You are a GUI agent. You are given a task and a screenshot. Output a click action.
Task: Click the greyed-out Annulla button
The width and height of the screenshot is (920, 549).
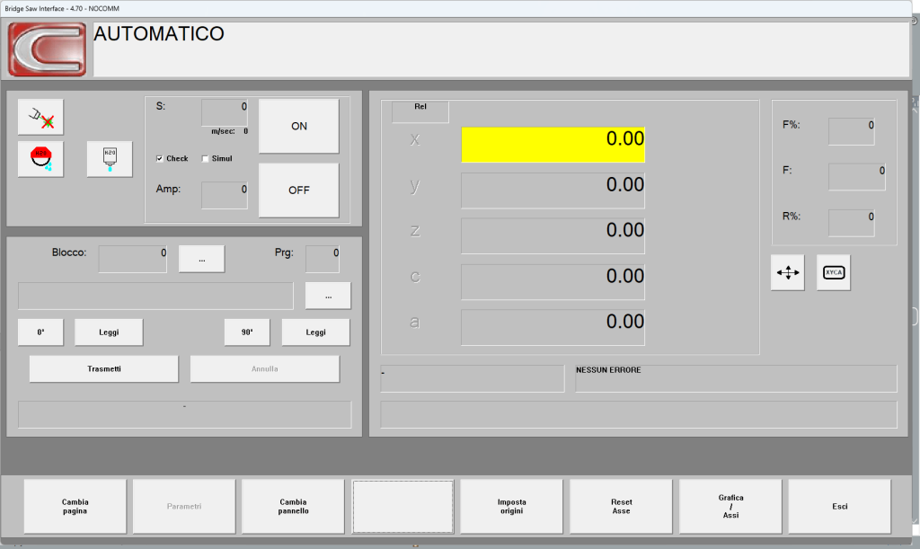[x=265, y=369]
